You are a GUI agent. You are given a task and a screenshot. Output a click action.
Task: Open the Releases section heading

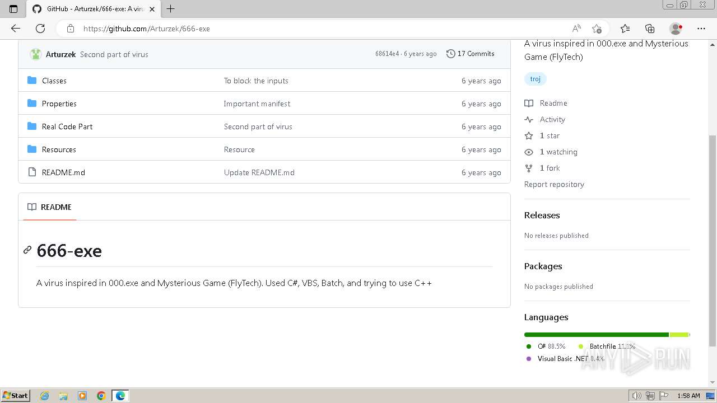click(x=542, y=215)
